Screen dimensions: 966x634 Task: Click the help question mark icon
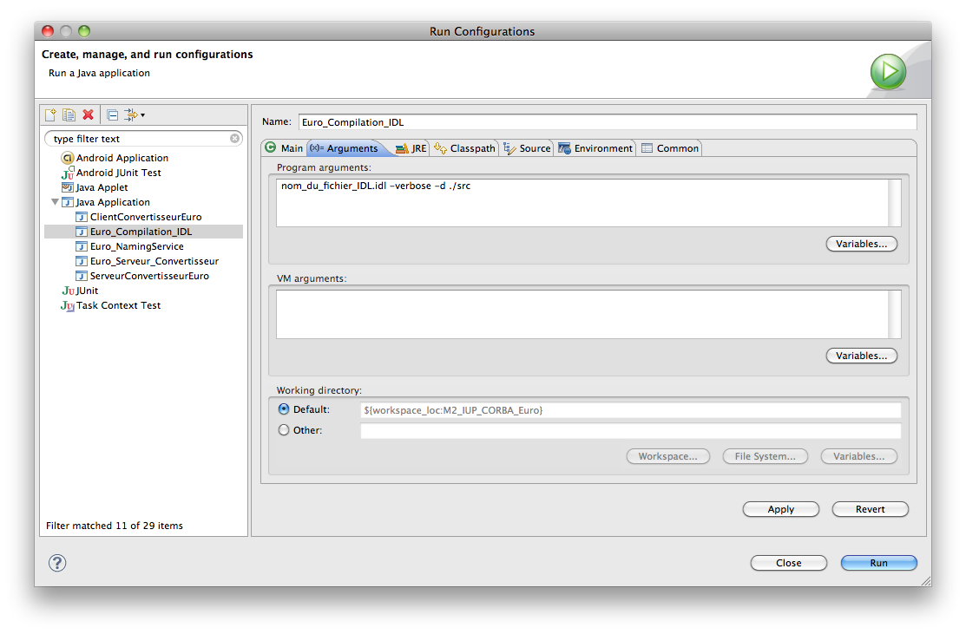pyautogui.click(x=57, y=563)
